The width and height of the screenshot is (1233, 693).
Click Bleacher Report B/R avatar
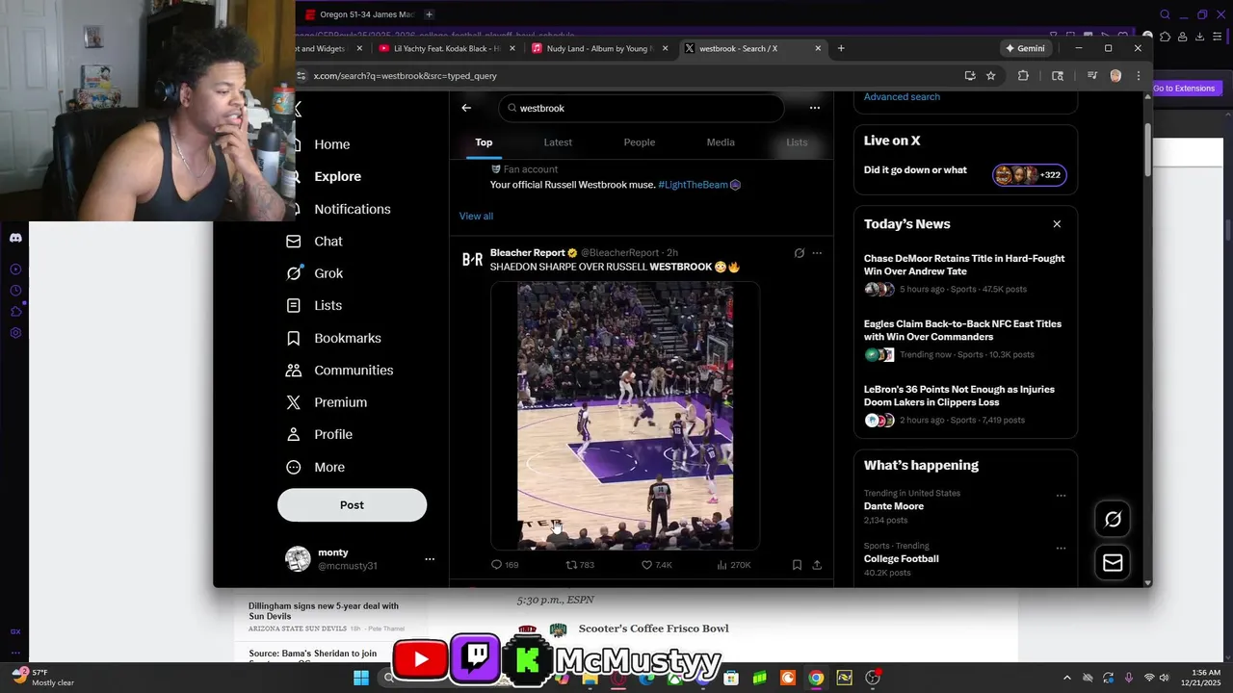point(472,260)
